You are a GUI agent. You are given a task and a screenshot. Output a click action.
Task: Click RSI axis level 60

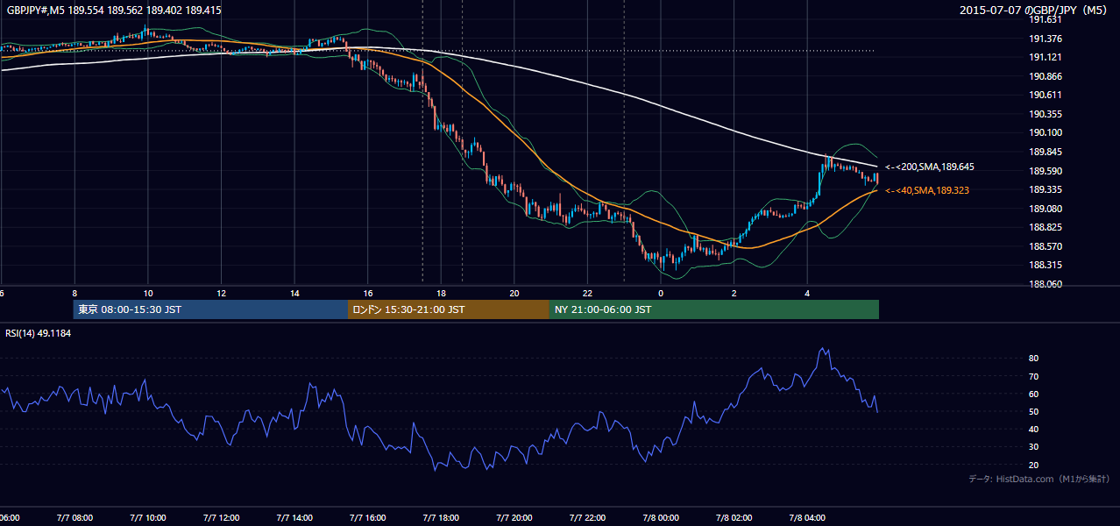tap(1034, 394)
